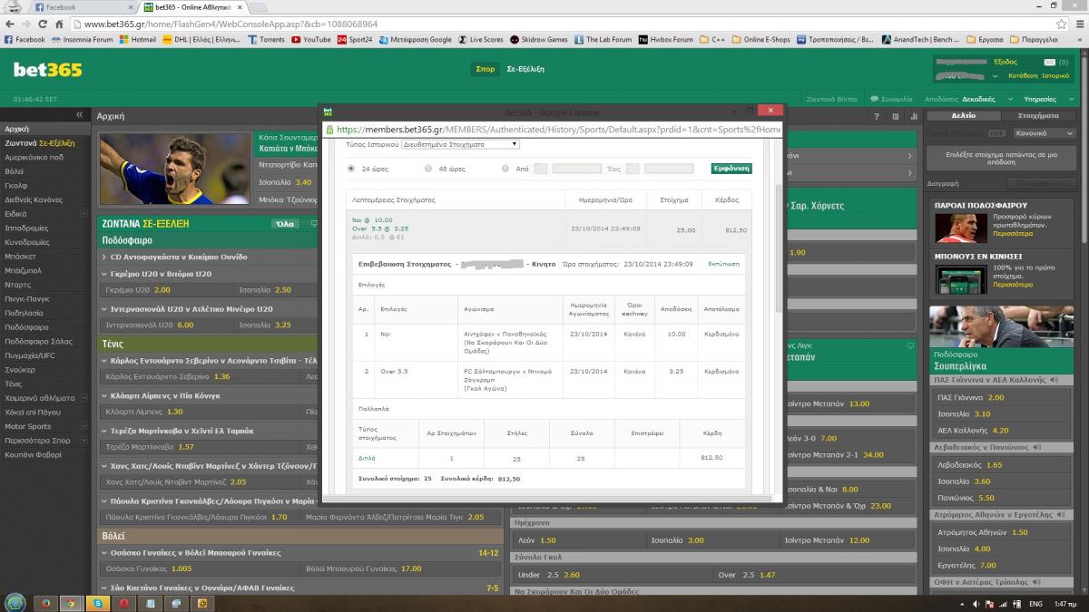Collapse the left sports sidebar
This screenshot has height=612, width=1089.
[79, 115]
